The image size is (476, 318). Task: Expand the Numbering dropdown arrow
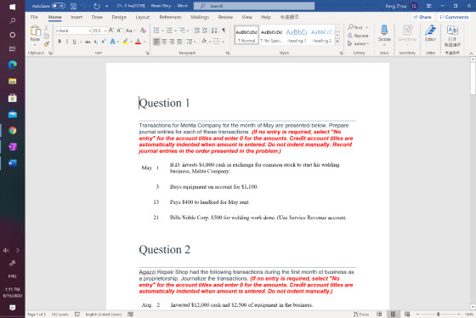[175, 31]
